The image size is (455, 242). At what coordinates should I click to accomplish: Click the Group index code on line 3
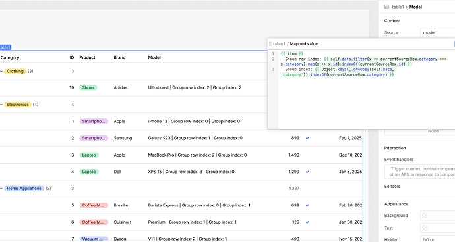(338, 72)
